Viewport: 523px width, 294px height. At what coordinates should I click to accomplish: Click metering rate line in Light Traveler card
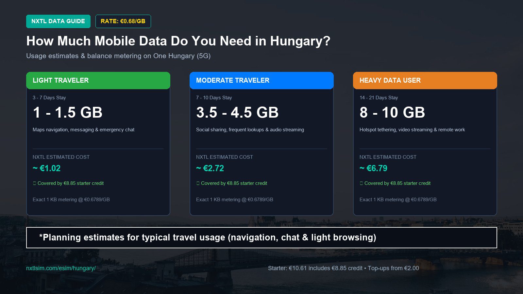(x=71, y=200)
